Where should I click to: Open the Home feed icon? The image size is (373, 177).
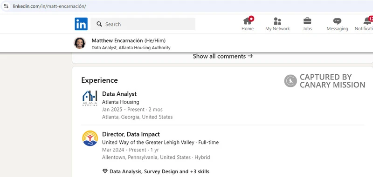248,21
